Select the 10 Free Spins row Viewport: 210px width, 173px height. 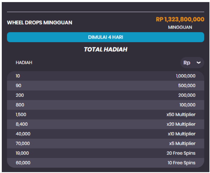105,163
